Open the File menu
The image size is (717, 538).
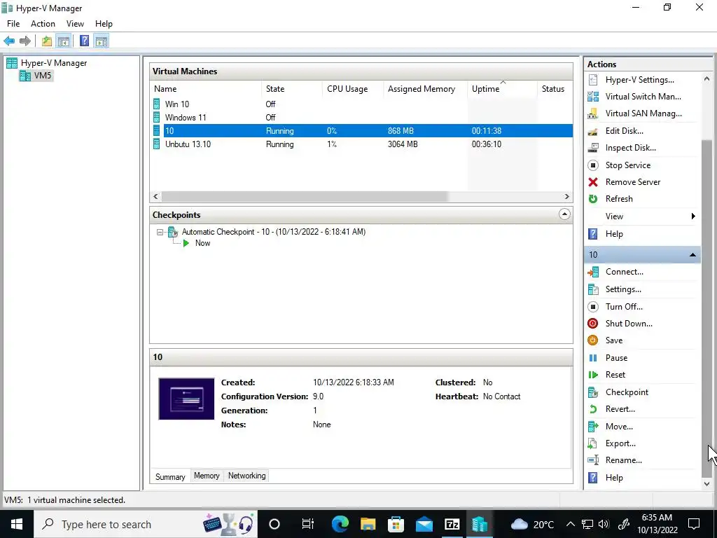pos(13,24)
